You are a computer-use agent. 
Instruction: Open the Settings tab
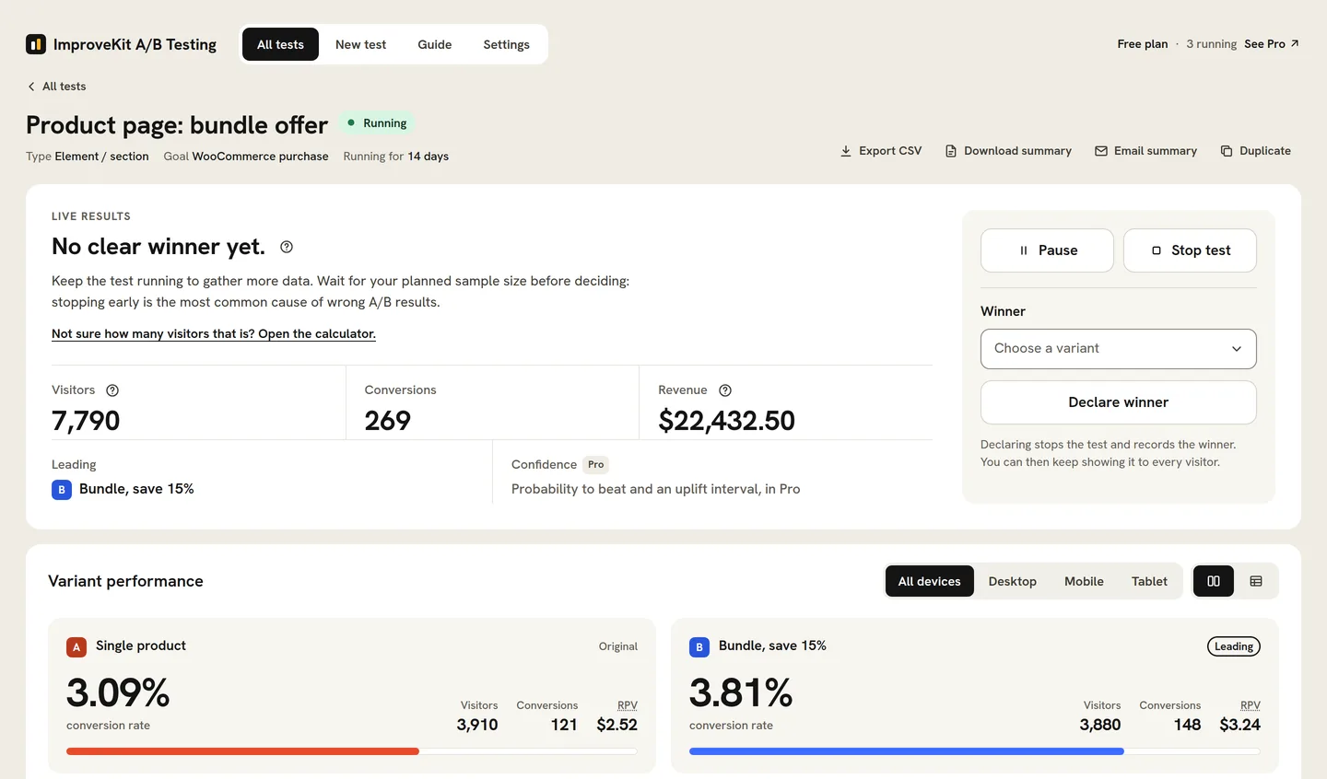(x=507, y=44)
